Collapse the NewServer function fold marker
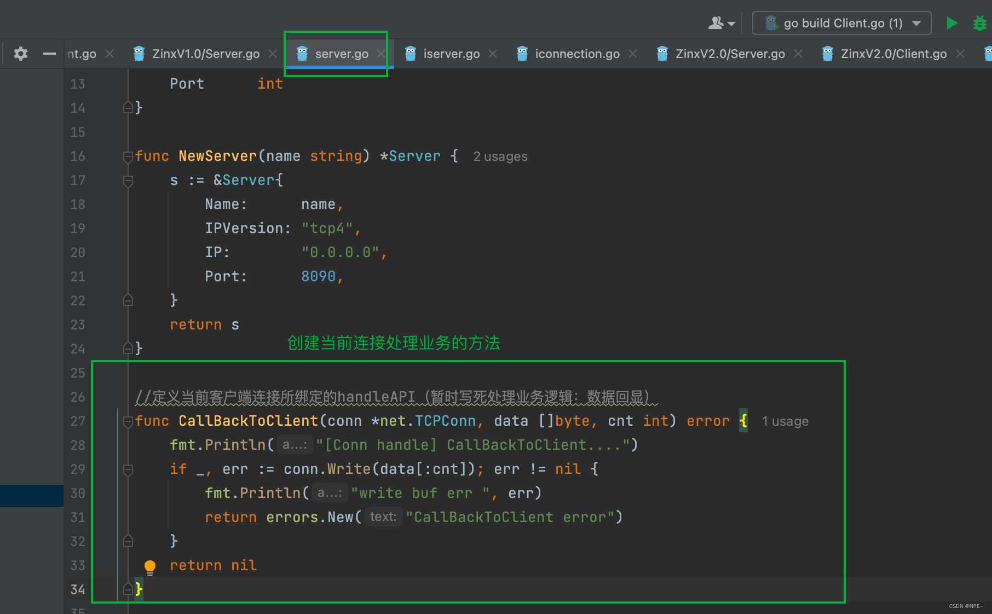 [x=128, y=157]
